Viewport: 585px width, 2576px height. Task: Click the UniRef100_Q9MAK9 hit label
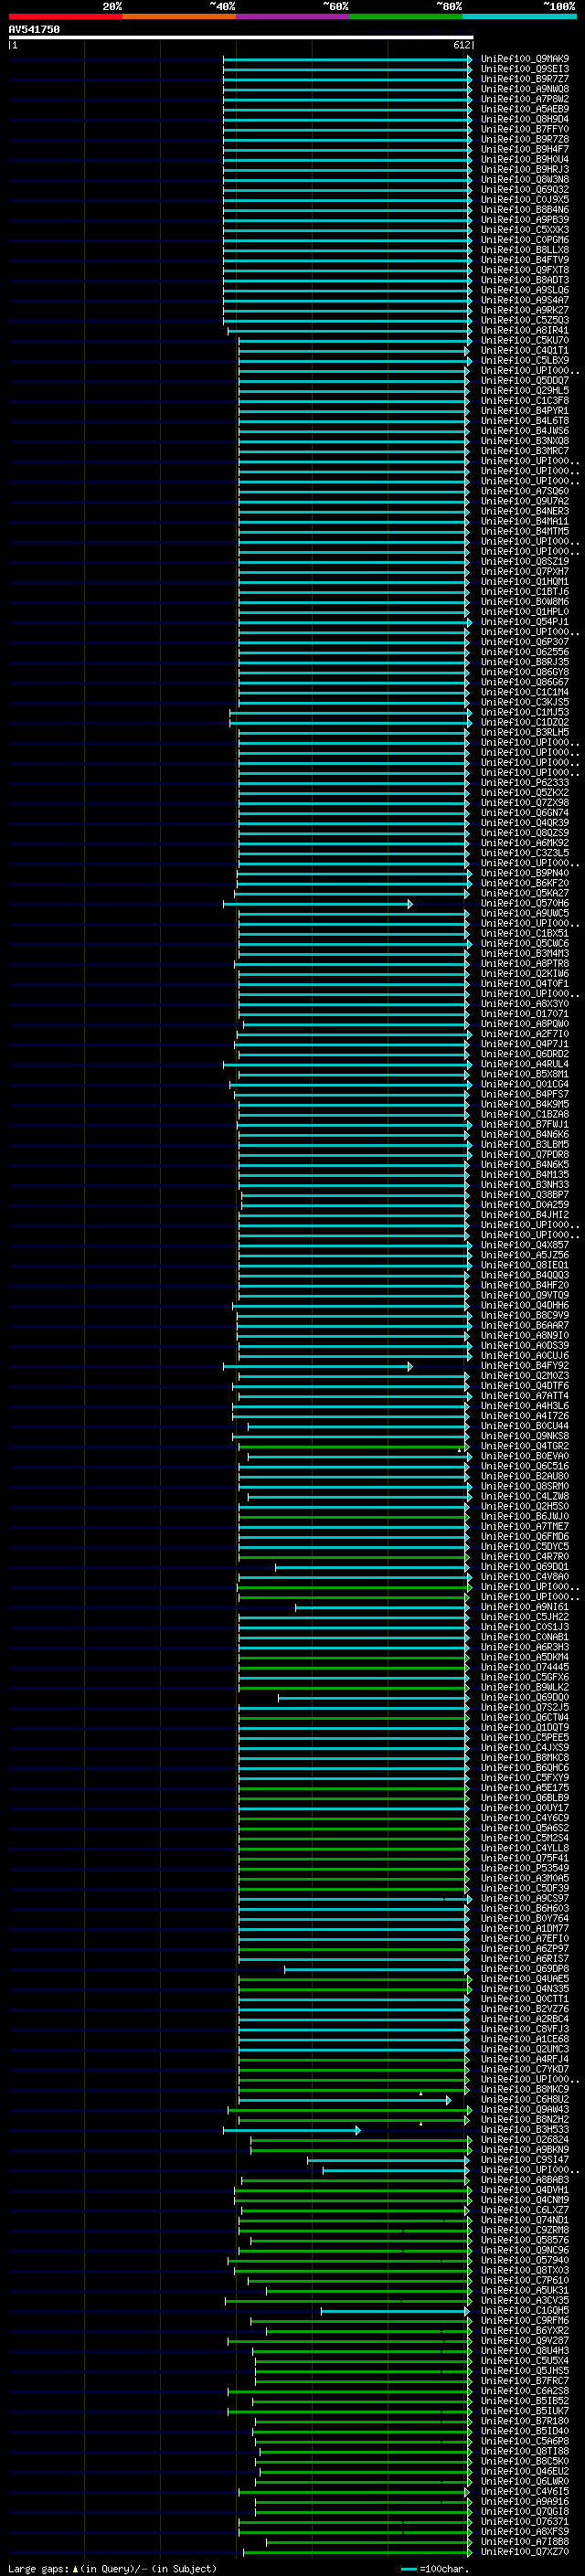point(525,59)
